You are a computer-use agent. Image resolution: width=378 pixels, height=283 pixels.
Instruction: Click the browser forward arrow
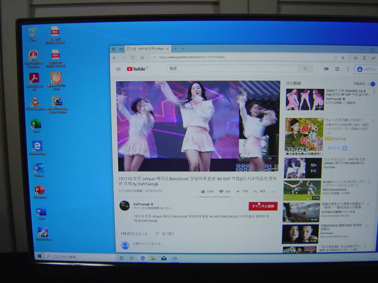click(x=124, y=58)
